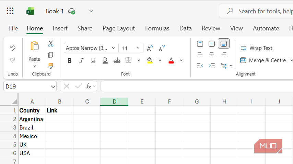This screenshot has height=164, width=293.
Task: Switch to the Page Layout tab
Action: click(x=119, y=28)
